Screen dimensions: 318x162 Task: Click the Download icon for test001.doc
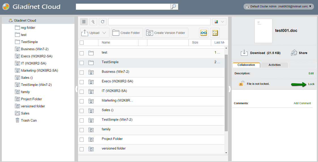[244, 53]
